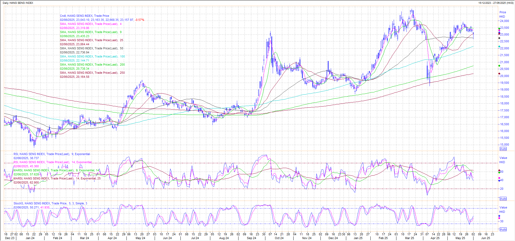Click the 'Apr 25' month label on the time axis
The image size is (515, 241).
[x=435, y=238]
